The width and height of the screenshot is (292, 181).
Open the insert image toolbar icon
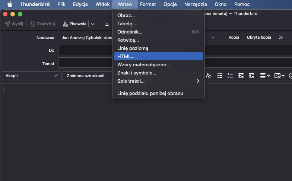click(x=279, y=76)
